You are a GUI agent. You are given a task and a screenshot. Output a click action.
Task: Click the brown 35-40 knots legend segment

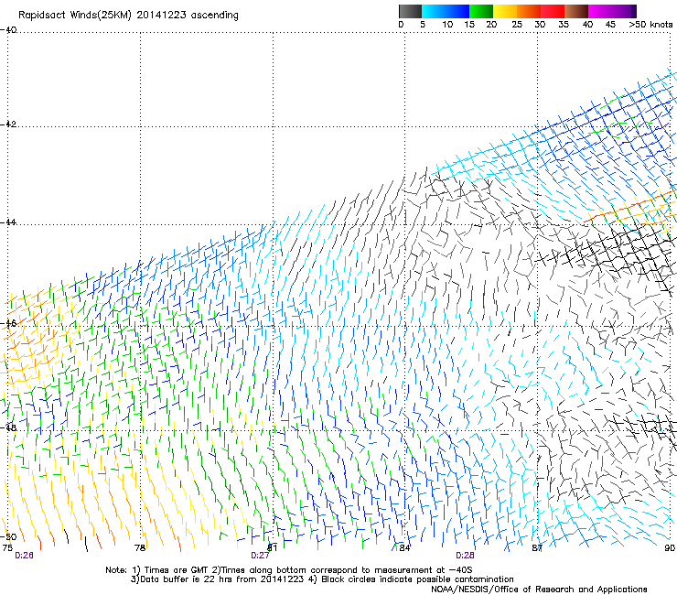[576, 11]
